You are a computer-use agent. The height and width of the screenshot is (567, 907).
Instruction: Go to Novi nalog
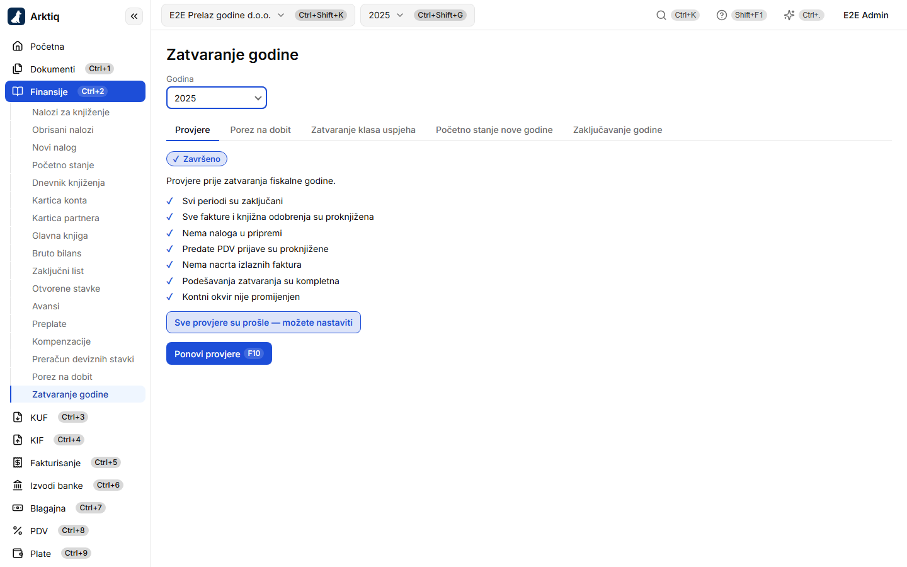coord(78,147)
